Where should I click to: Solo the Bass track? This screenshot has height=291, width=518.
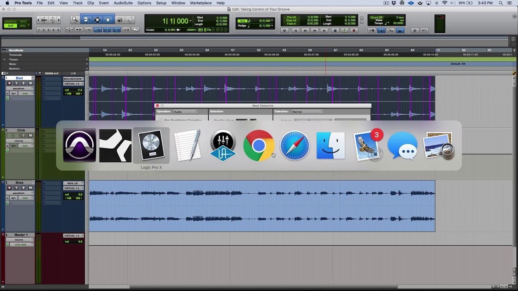[23, 188]
